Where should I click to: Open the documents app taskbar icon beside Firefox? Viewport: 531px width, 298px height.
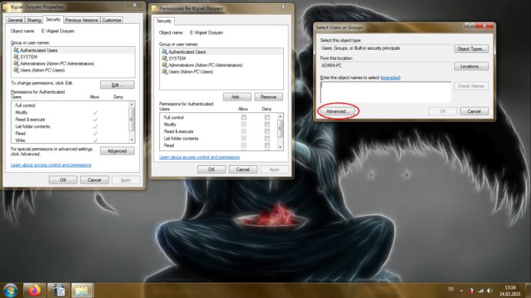[59, 290]
